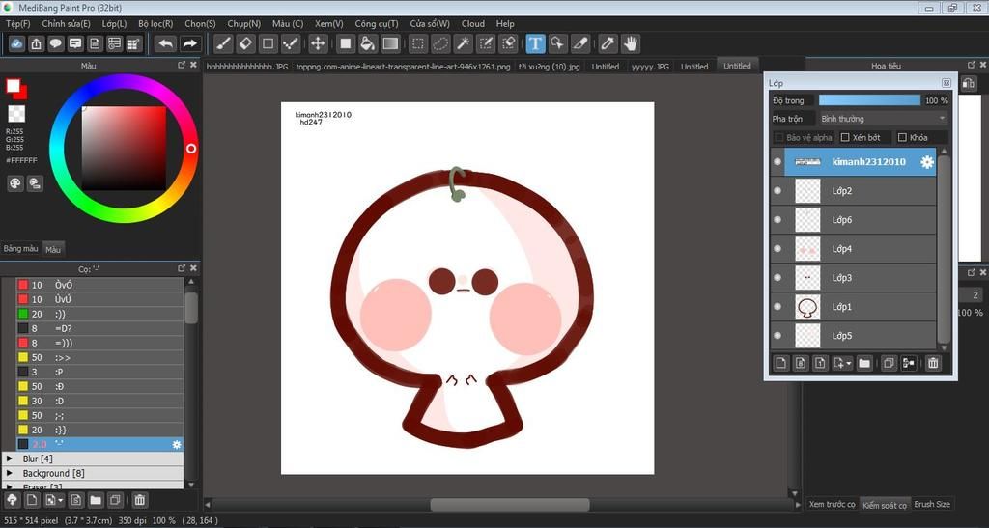Undock the Màu color panel
This screenshot has width=989, height=528.
pyautogui.click(x=182, y=65)
